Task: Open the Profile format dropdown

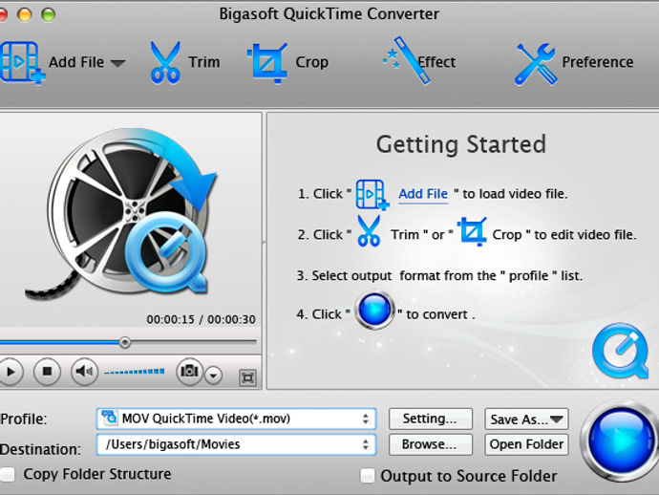Action: [x=236, y=419]
